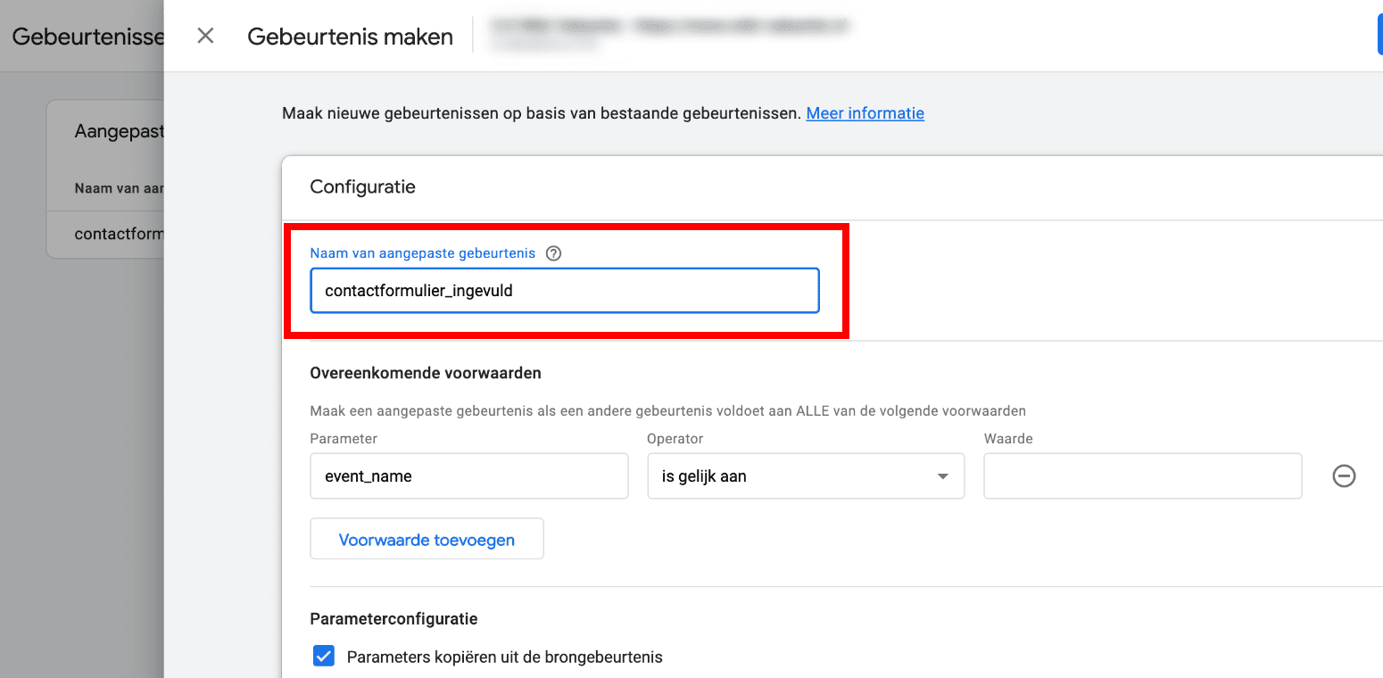Click the Parameter field containing event_name
The height and width of the screenshot is (678, 1383).
(x=469, y=476)
